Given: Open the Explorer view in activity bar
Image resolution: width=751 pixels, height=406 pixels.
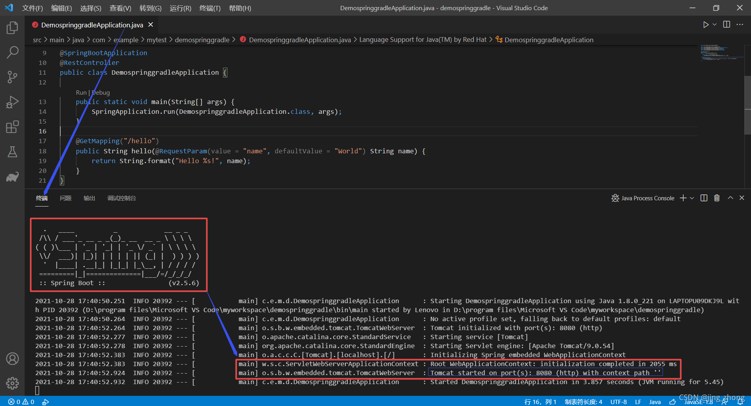Looking at the screenshot, I should tap(12, 28).
